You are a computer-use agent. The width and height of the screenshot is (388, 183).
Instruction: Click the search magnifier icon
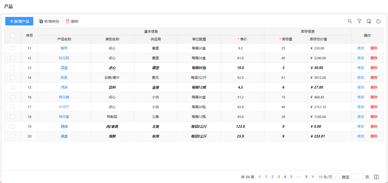coord(350,21)
